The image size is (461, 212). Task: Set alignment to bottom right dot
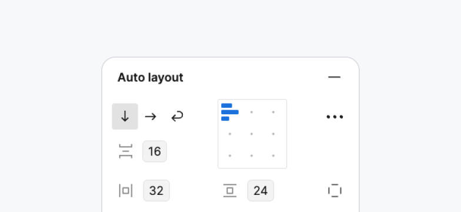coord(273,155)
